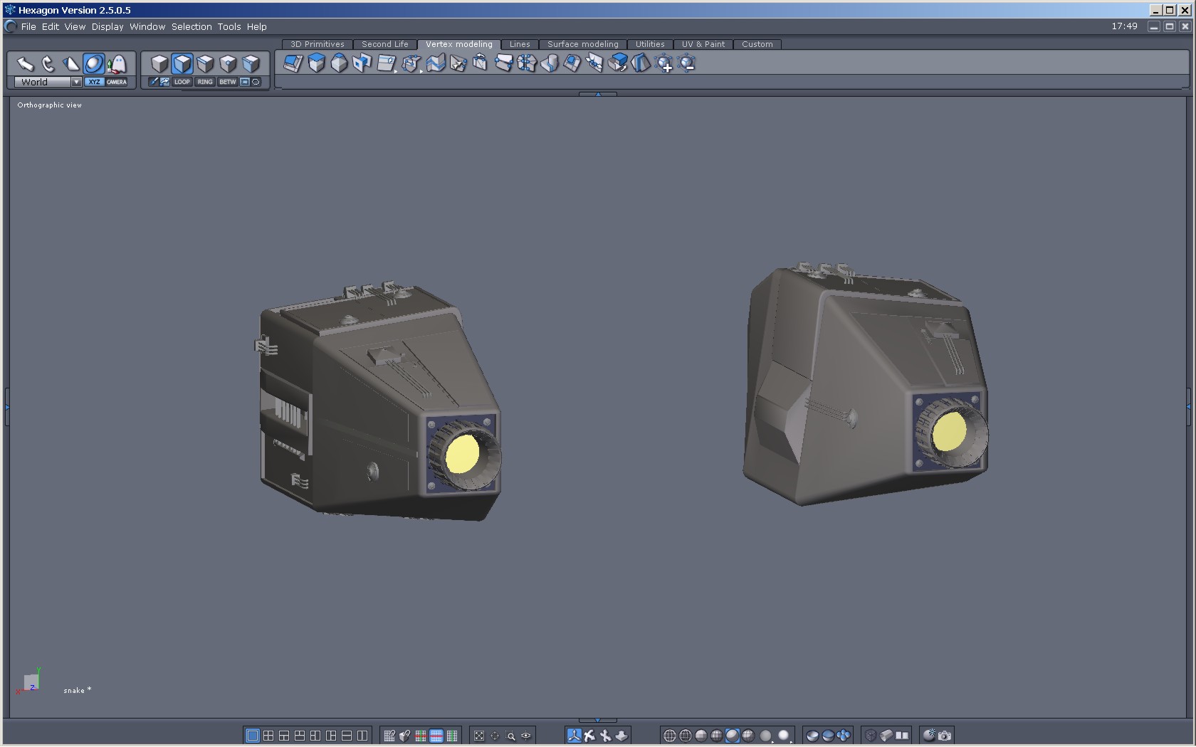Open the Edit menu
The image size is (1196, 747).
[x=51, y=26]
